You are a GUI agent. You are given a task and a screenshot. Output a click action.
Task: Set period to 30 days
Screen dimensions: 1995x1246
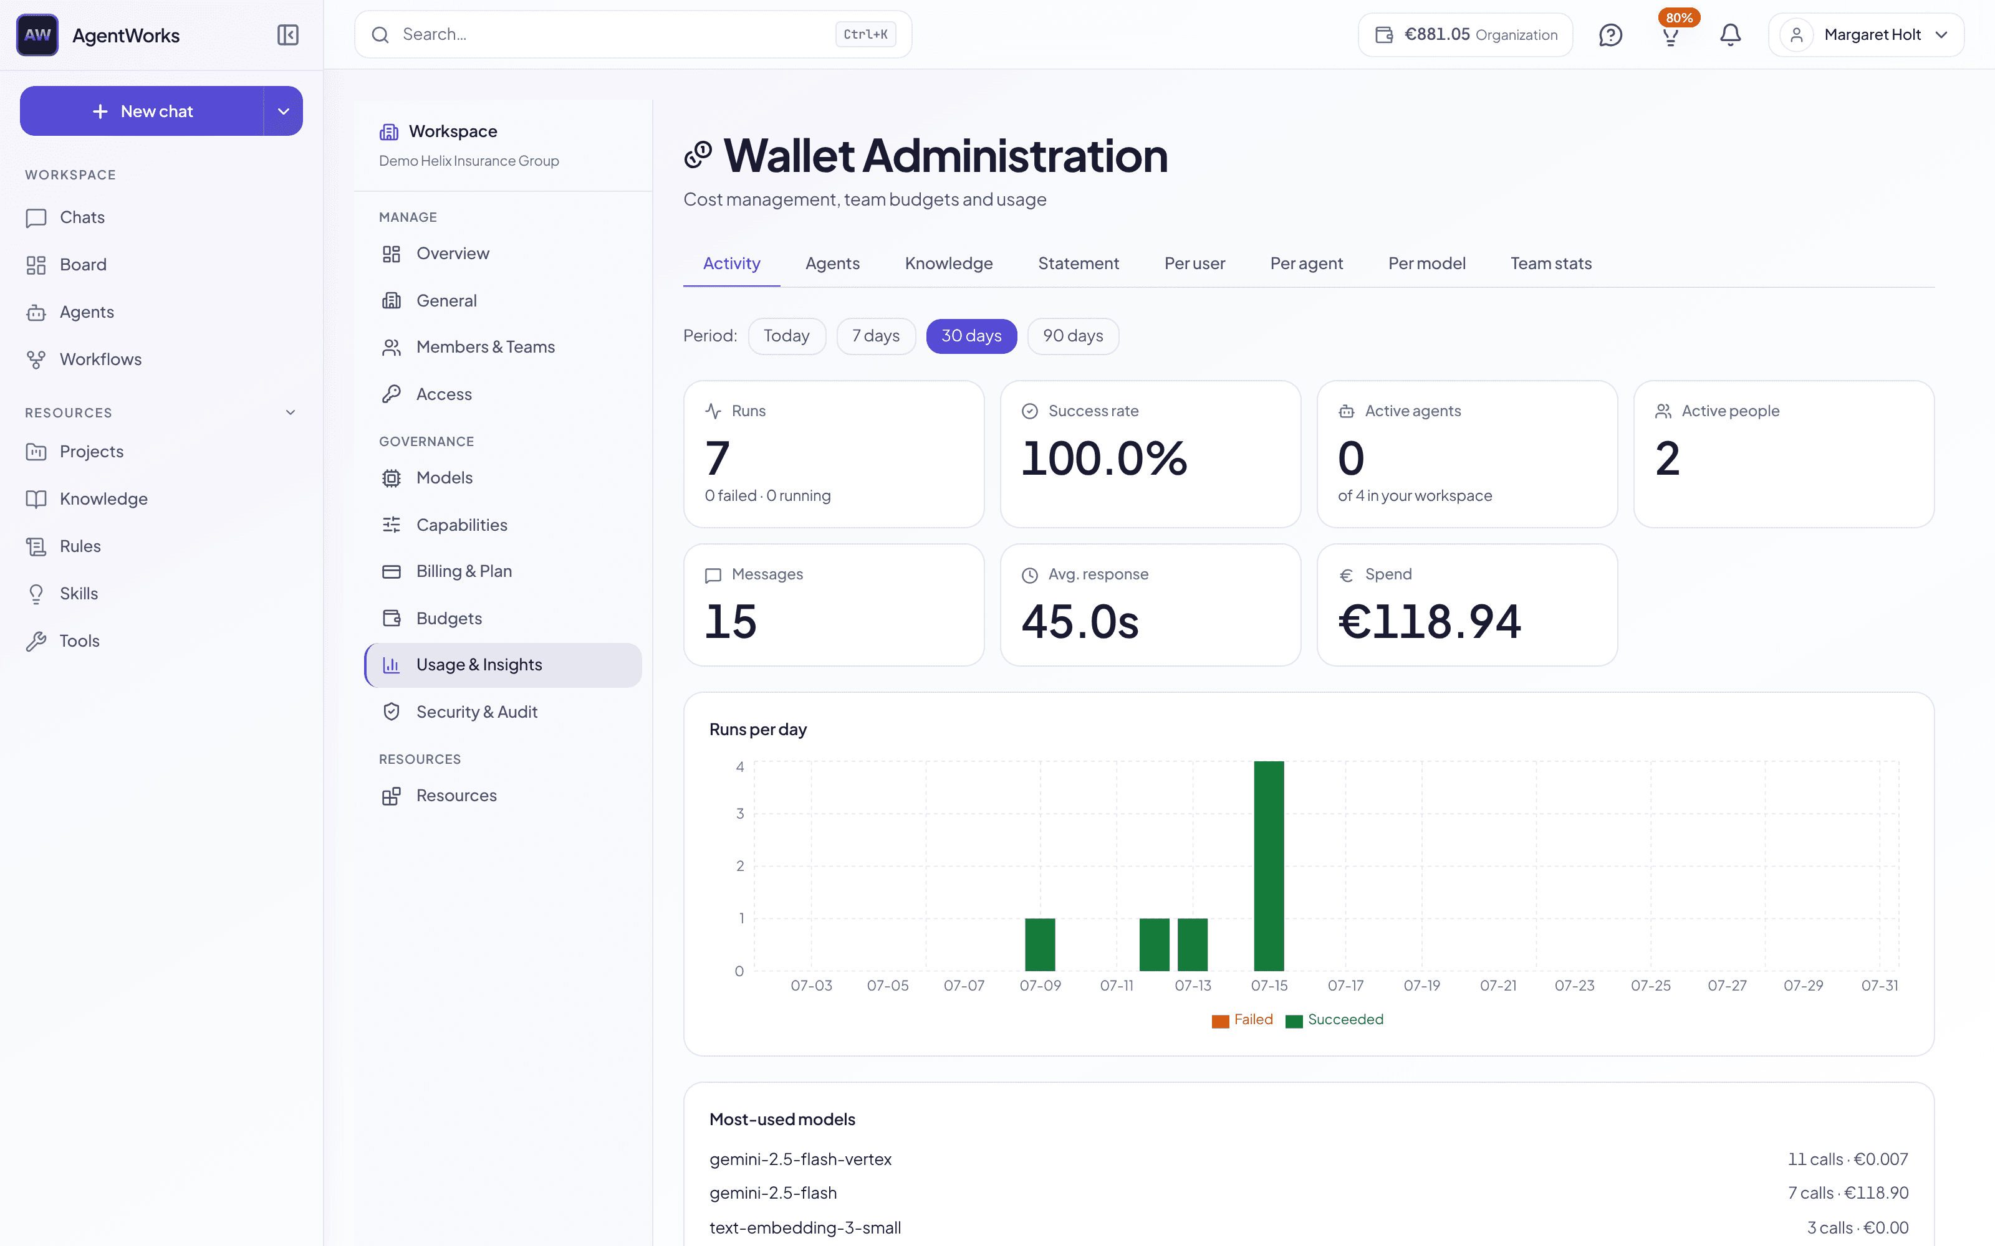971,336
